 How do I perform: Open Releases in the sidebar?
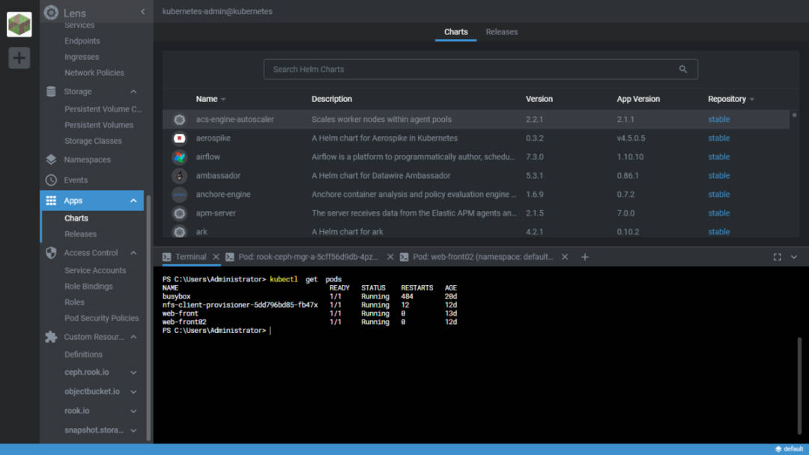click(x=80, y=234)
